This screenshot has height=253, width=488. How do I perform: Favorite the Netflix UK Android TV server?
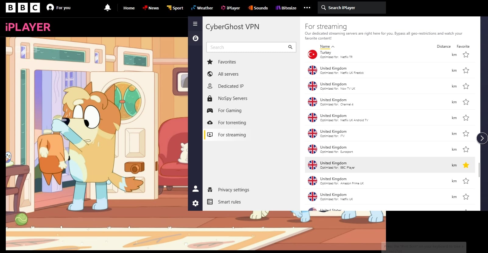[466, 118]
